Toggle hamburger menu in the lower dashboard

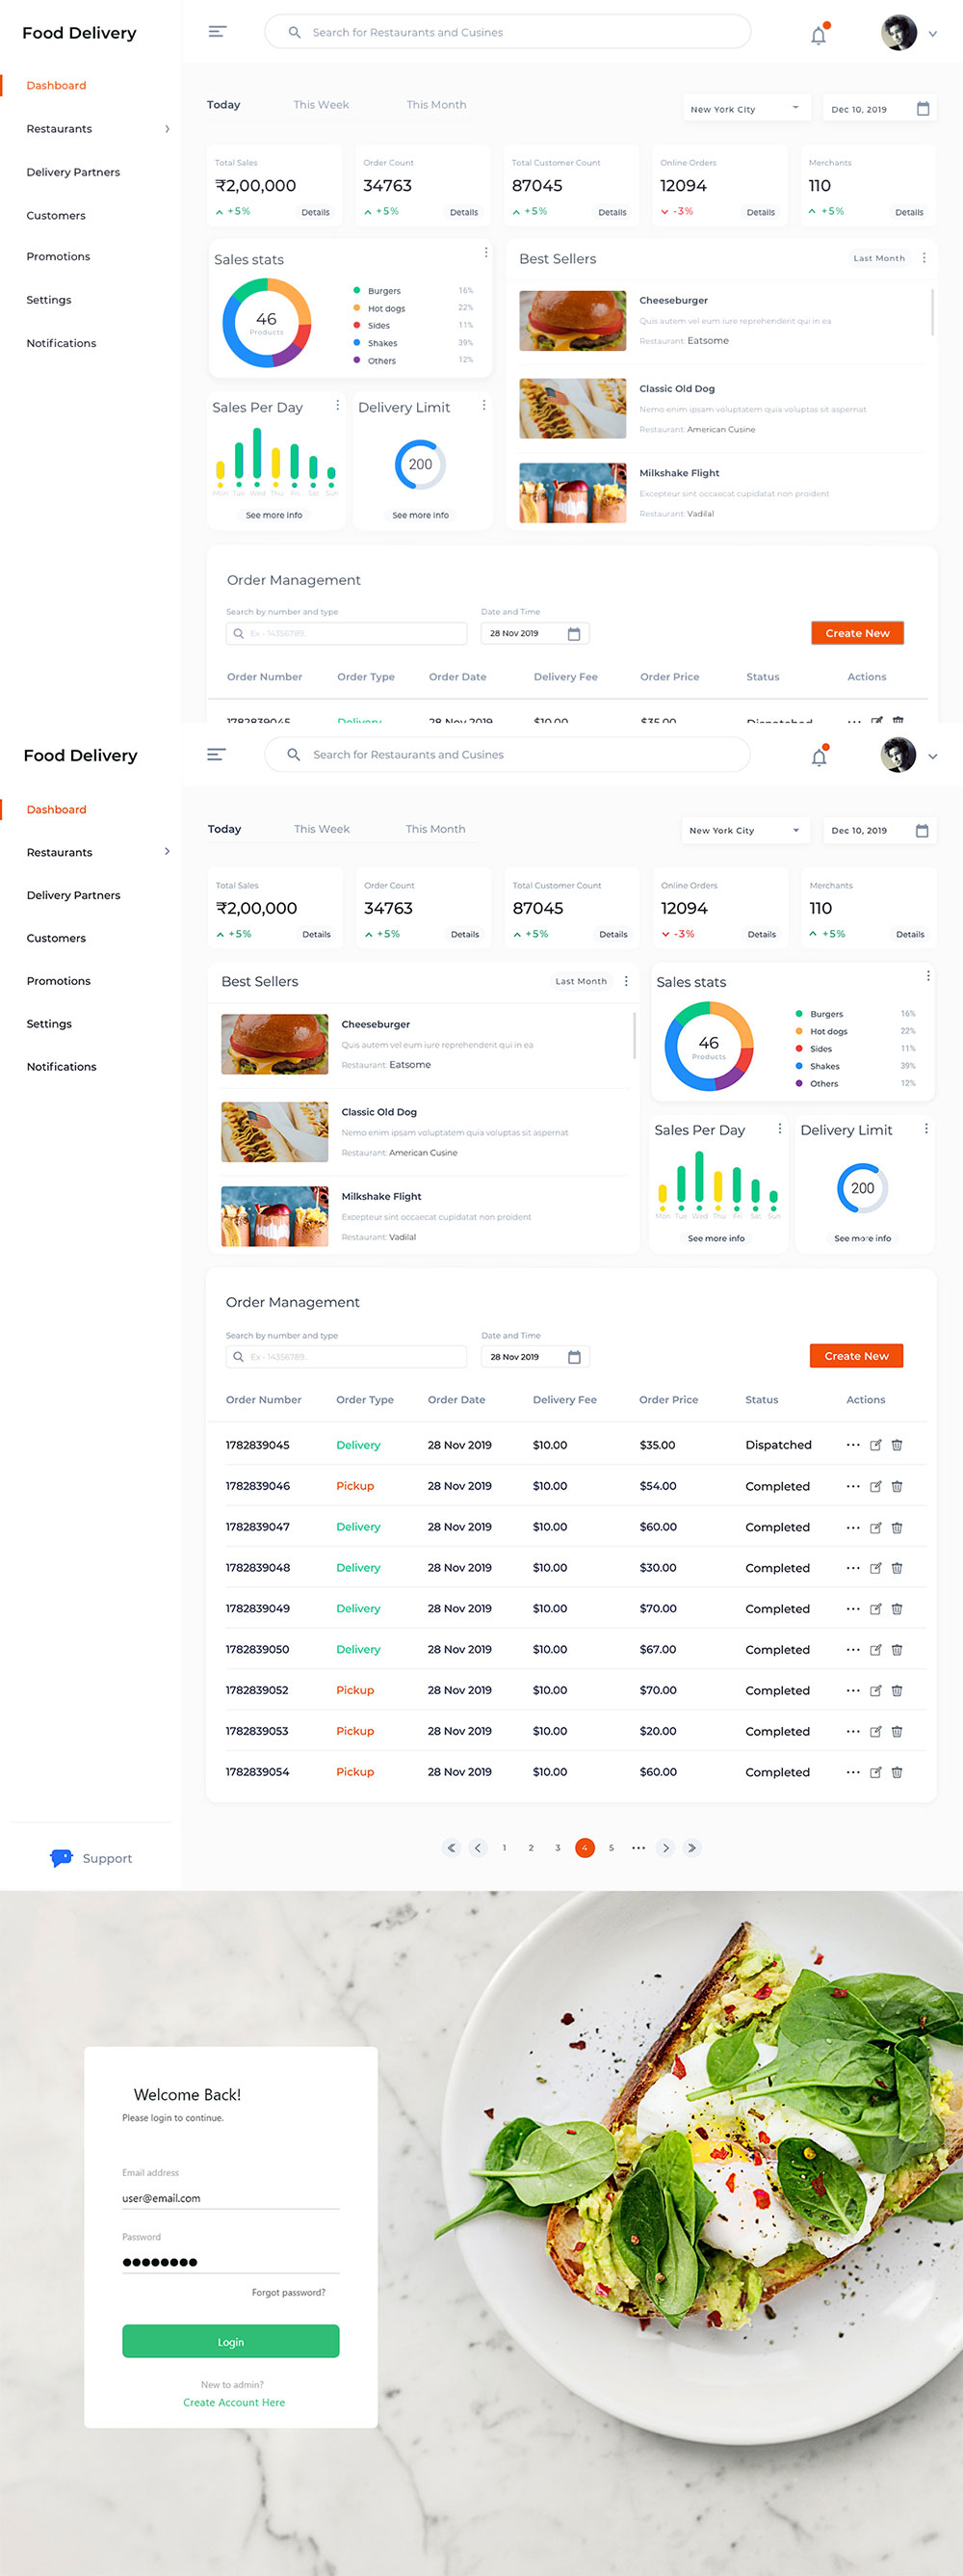coord(217,755)
